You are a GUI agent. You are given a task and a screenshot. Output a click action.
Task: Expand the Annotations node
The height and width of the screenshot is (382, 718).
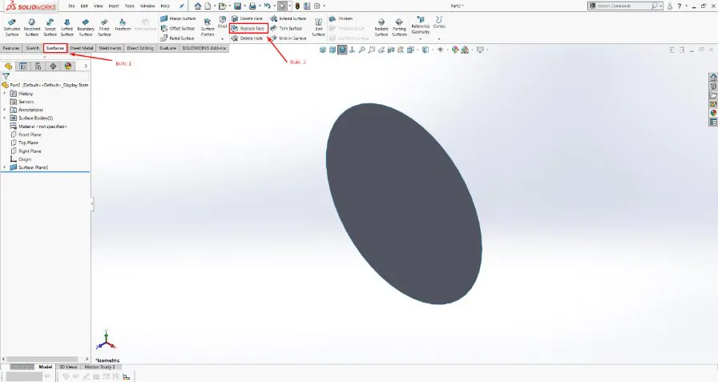coord(5,110)
